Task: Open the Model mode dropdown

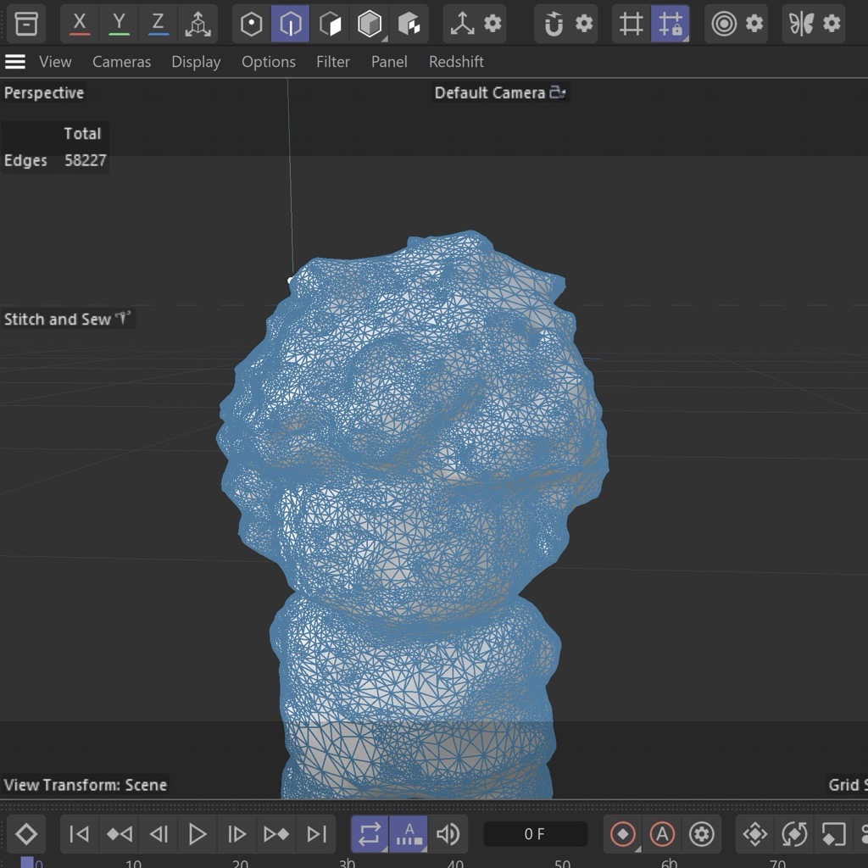Action: (x=370, y=24)
